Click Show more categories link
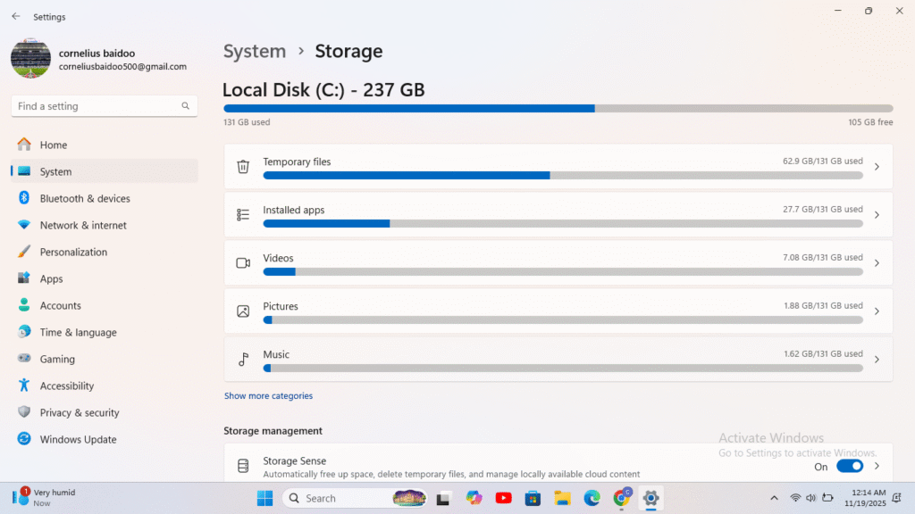The width and height of the screenshot is (915, 514). pos(268,396)
